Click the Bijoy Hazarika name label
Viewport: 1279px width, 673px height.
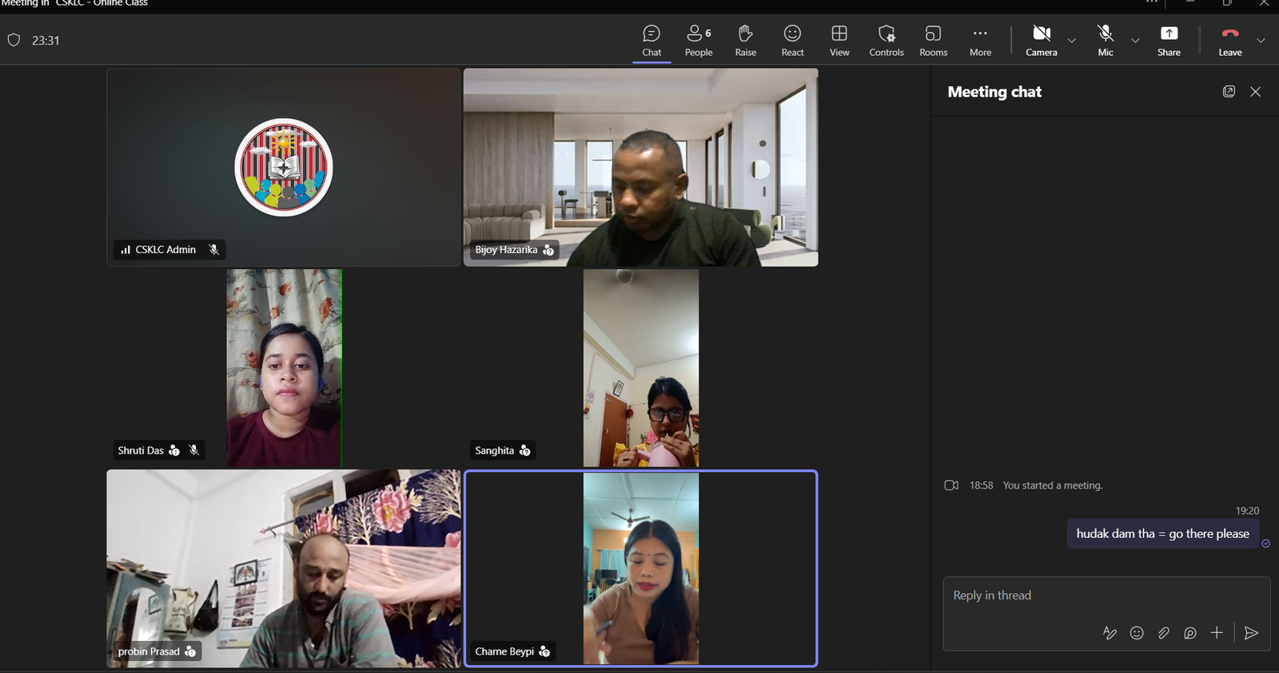506,250
